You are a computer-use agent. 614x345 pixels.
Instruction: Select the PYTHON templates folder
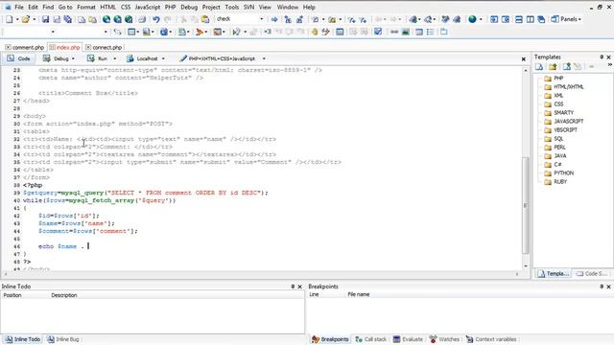click(559, 172)
